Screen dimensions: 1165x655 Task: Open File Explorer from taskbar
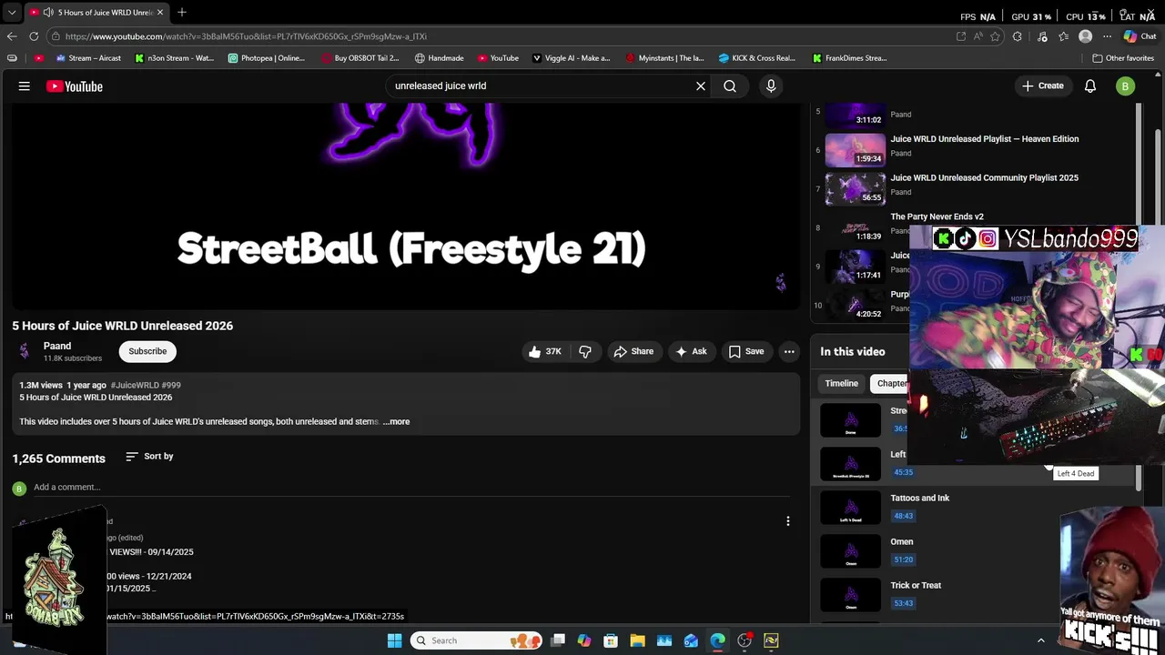pos(637,640)
